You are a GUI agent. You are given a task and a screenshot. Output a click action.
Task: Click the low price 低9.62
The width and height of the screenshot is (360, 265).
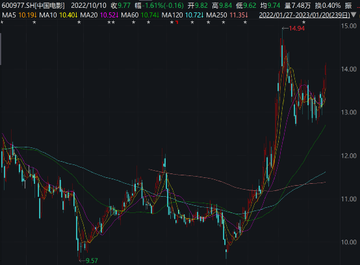(x=246, y=5)
